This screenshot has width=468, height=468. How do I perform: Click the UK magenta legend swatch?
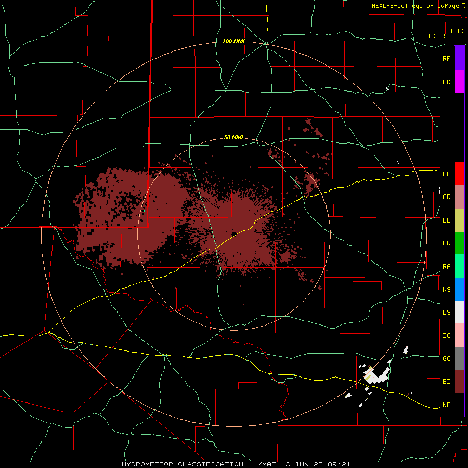459,82
